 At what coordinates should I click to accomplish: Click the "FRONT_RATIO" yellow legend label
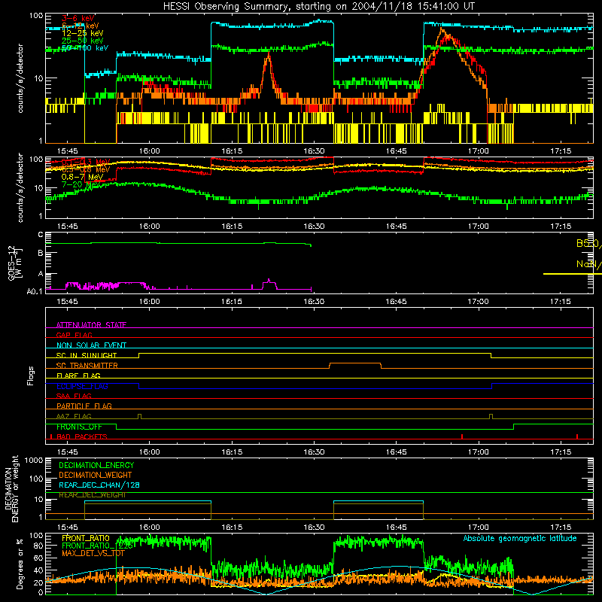tap(86, 538)
